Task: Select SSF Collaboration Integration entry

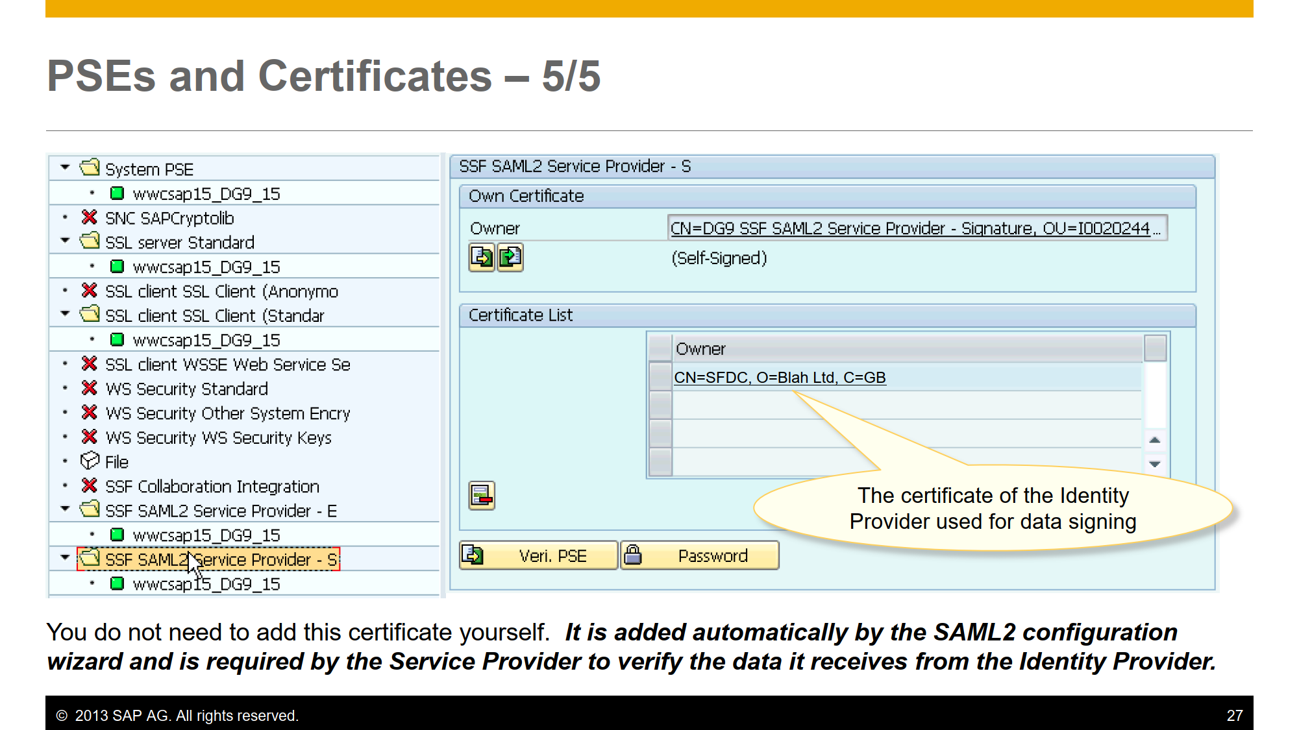Action: (212, 487)
